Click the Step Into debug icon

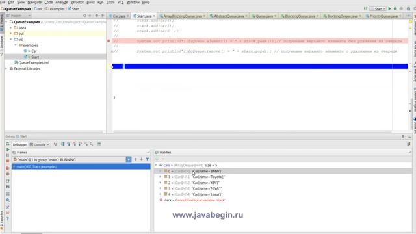(69, 144)
